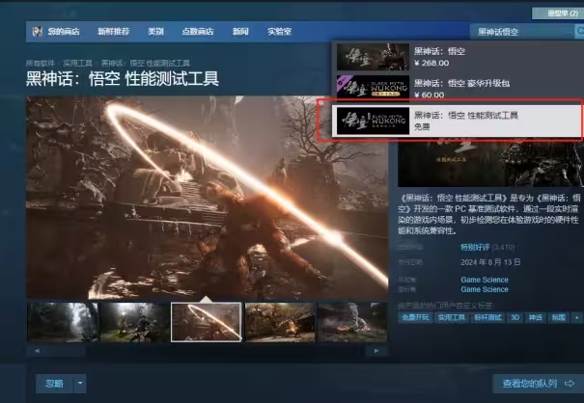Select the fourth thumbnail with fire fight
This screenshot has height=403, width=584.
click(x=280, y=322)
